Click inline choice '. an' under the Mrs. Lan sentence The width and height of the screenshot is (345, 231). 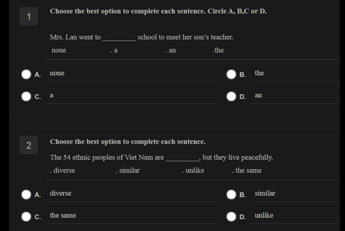click(x=171, y=50)
